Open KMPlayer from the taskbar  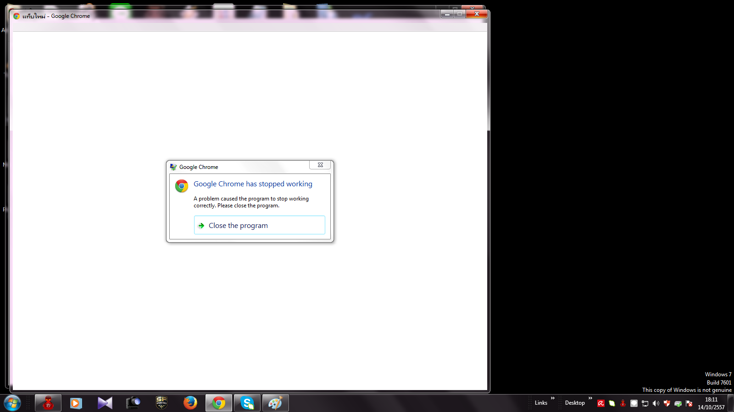pos(105,403)
